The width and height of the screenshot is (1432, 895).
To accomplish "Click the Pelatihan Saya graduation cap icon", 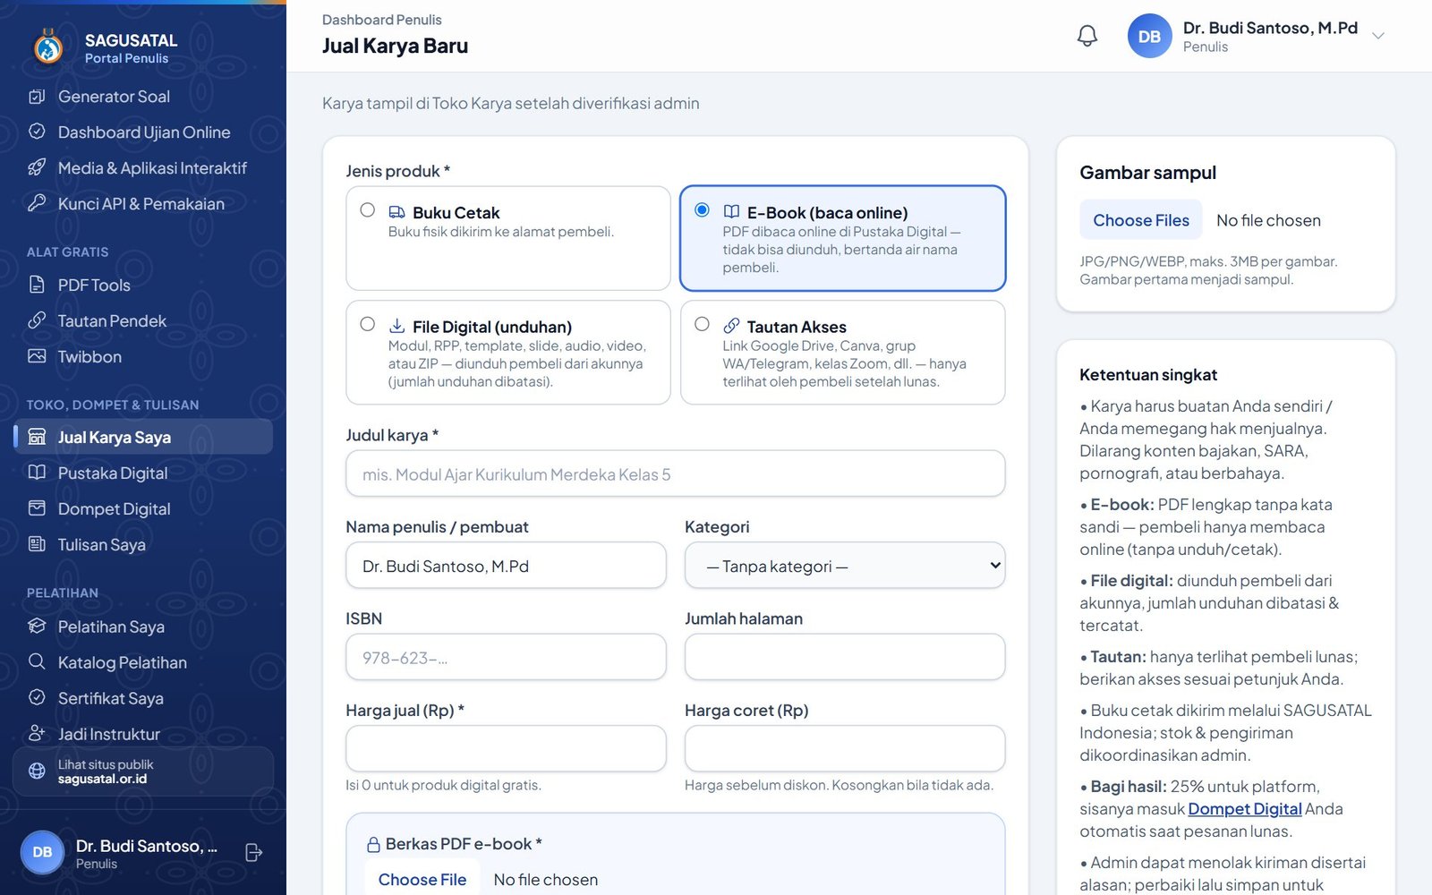I will click(x=37, y=626).
